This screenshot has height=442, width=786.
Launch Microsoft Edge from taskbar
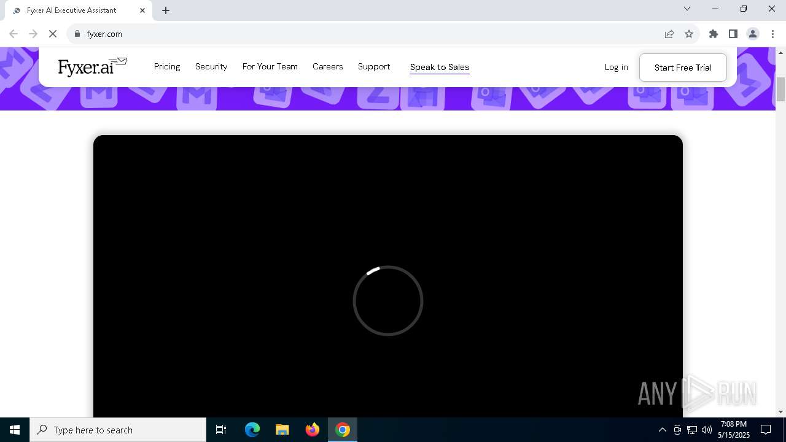[252, 430]
